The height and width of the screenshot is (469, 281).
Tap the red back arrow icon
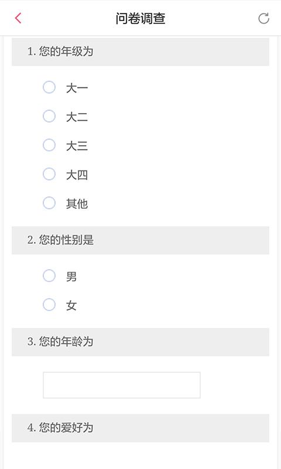[18, 18]
